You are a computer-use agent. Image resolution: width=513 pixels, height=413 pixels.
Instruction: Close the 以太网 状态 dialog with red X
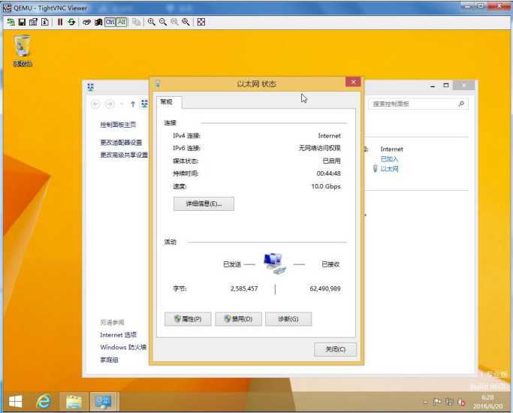[x=353, y=82]
